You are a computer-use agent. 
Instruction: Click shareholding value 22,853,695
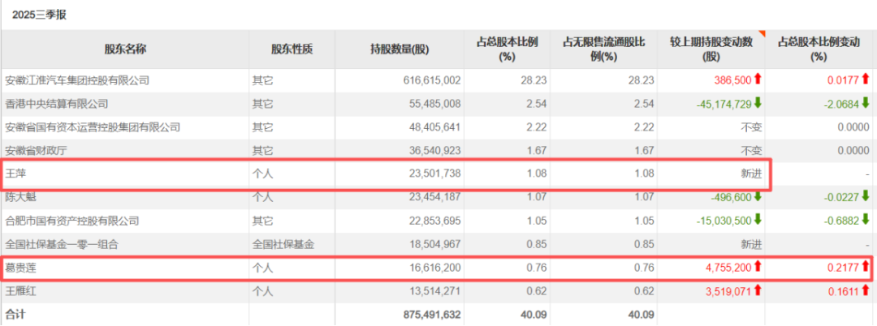point(434,221)
